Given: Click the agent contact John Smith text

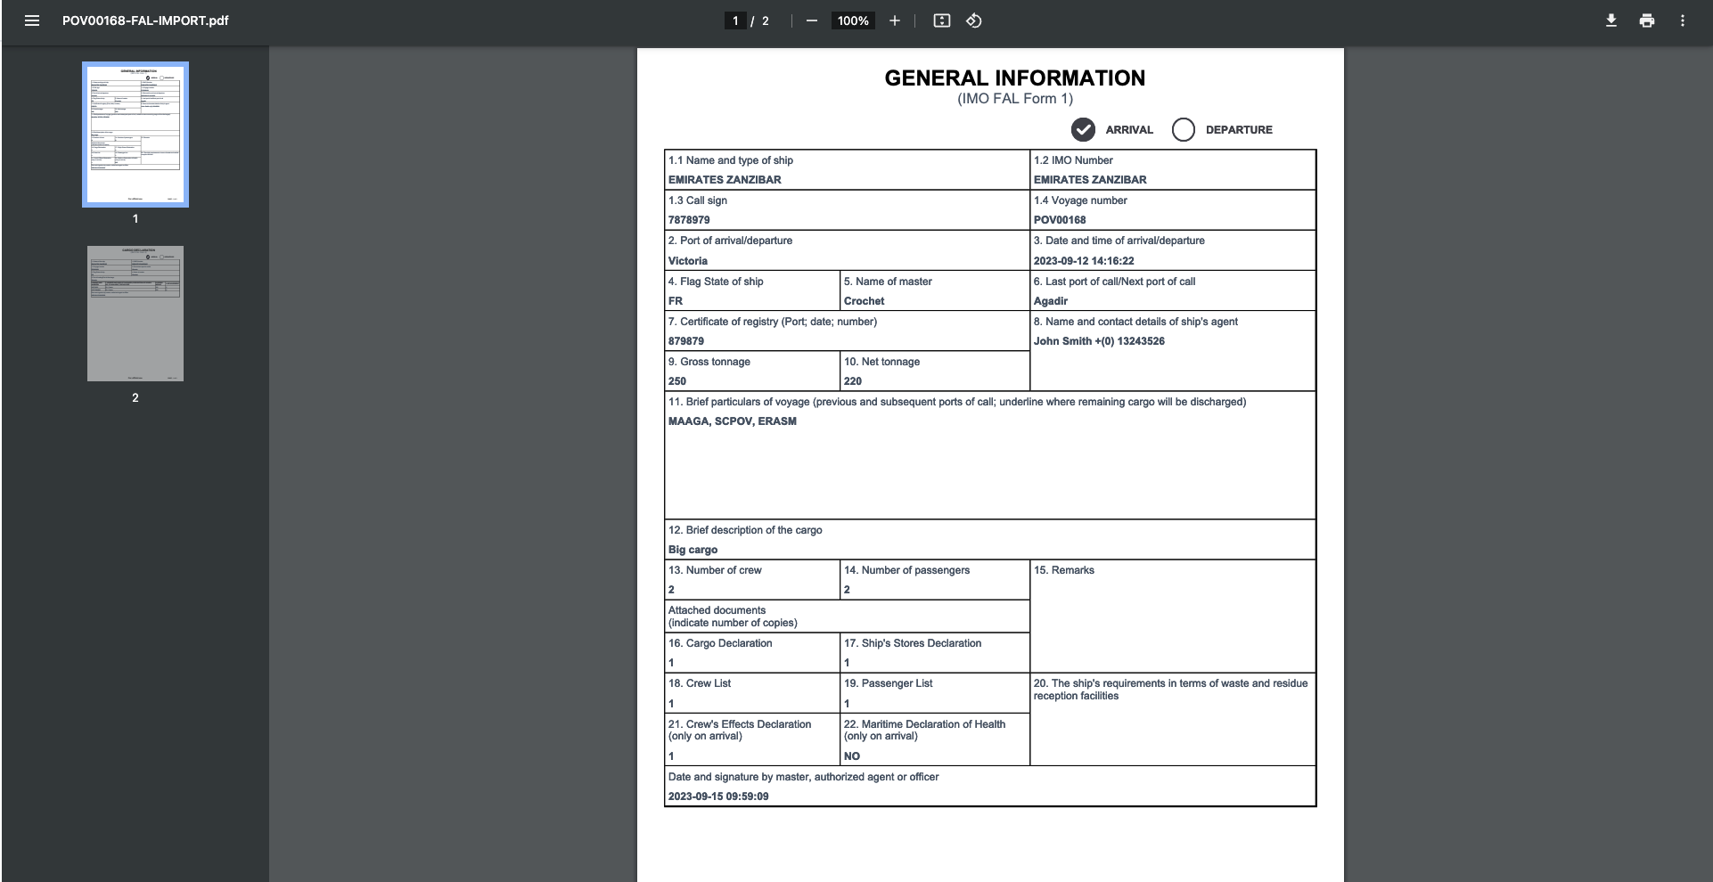Looking at the screenshot, I should (1099, 341).
